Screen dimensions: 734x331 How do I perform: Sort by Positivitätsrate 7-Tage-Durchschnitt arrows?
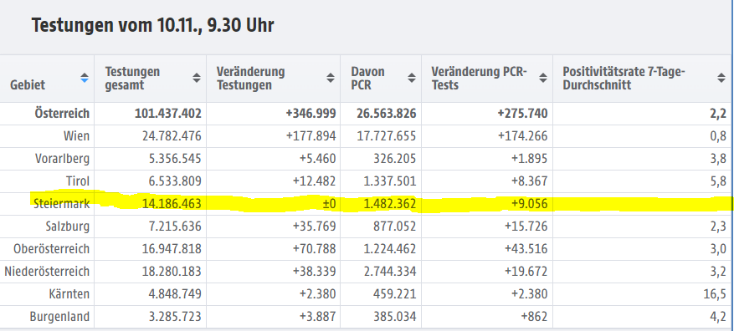pos(721,78)
